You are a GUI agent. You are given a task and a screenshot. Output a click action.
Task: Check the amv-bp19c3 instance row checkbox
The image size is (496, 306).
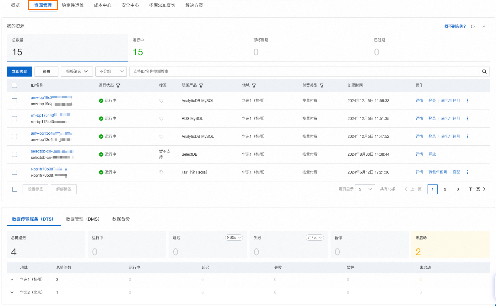point(14,101)
